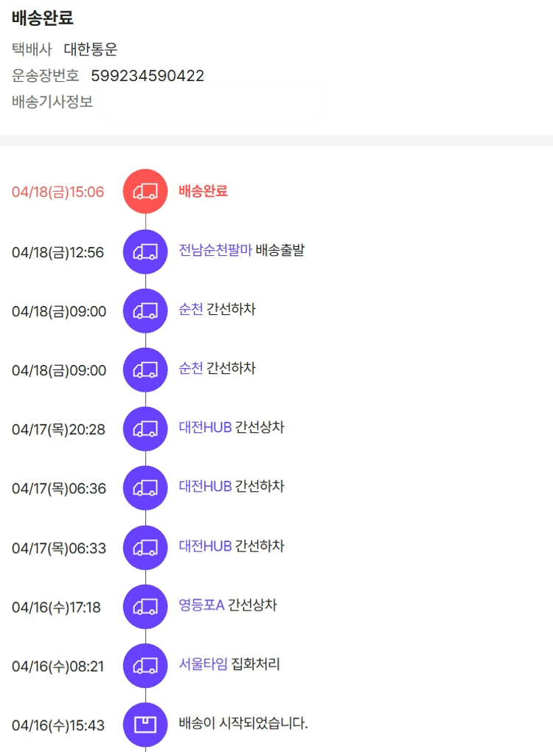Screen dimensions: 553x752
Task: Click the 04/18(금)12:56 timestamp
Action: coord(58,253)
